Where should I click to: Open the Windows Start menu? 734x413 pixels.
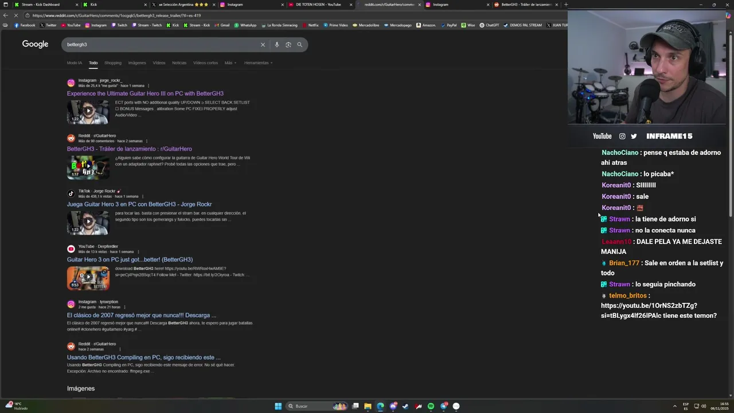[x=278, y=406]
